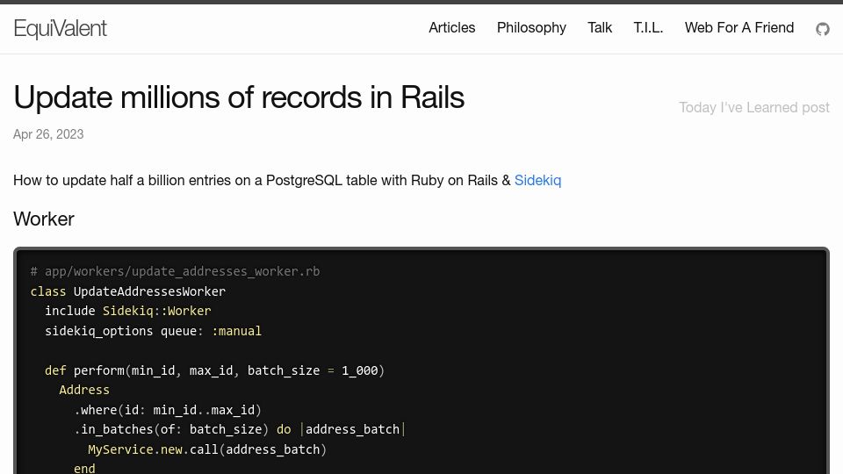Click the include Sidekiq::Worker line

(x=128, y=311)
